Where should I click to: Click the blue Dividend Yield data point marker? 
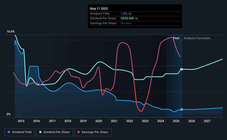point(182,109)
